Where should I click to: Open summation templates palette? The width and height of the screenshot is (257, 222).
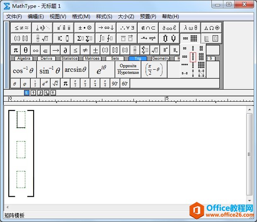pos(85,39)
